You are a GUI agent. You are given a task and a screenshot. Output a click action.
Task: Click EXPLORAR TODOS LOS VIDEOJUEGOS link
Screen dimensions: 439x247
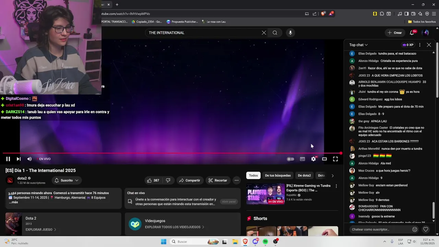coord(175,227)
